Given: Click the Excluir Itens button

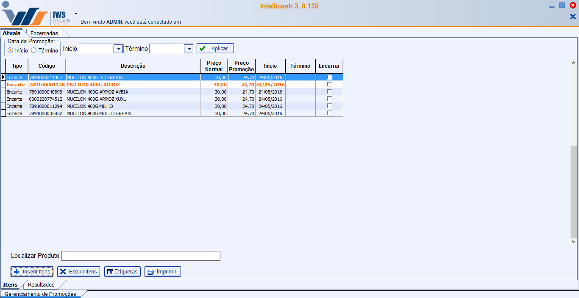Looking at the screenshot, I should [78, 272].
